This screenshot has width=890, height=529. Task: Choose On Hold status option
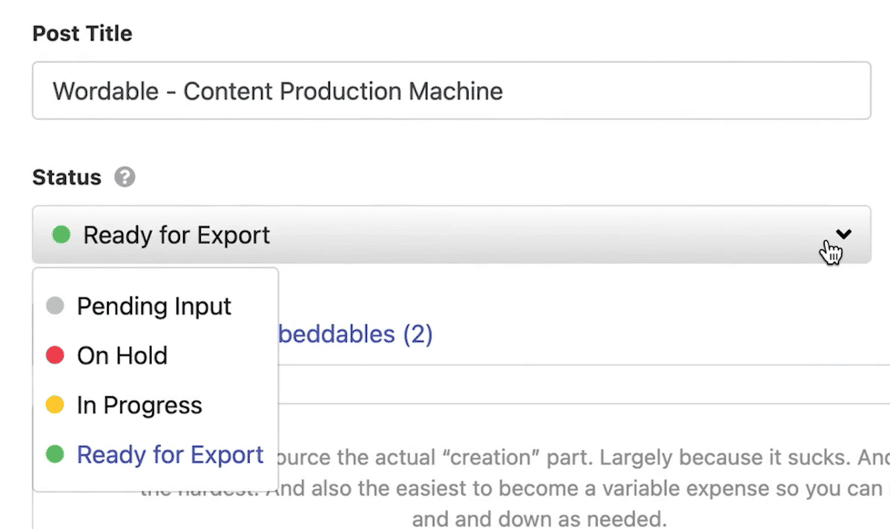[122, 355]
